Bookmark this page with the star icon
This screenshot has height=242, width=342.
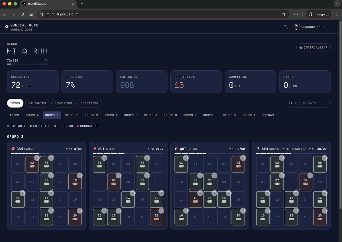coord(284,14)
